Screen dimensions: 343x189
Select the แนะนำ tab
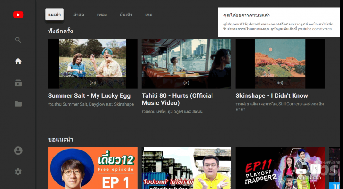pyautogui.click(x=55, y=15)
